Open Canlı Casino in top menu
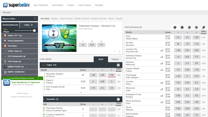 point(85,5)
